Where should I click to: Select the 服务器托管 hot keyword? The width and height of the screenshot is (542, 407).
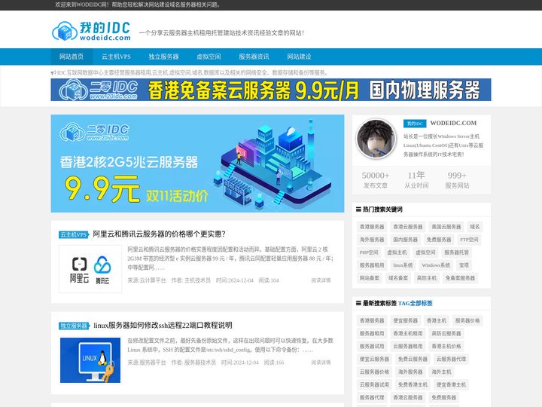tap(456, 252)
